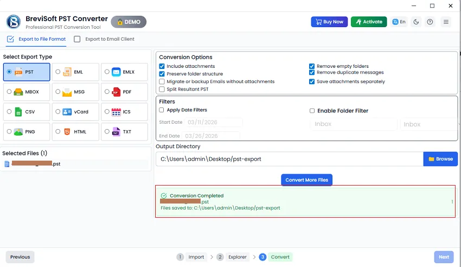Change language with En icon
Viewport: 461px width, 267px height.
399,22
